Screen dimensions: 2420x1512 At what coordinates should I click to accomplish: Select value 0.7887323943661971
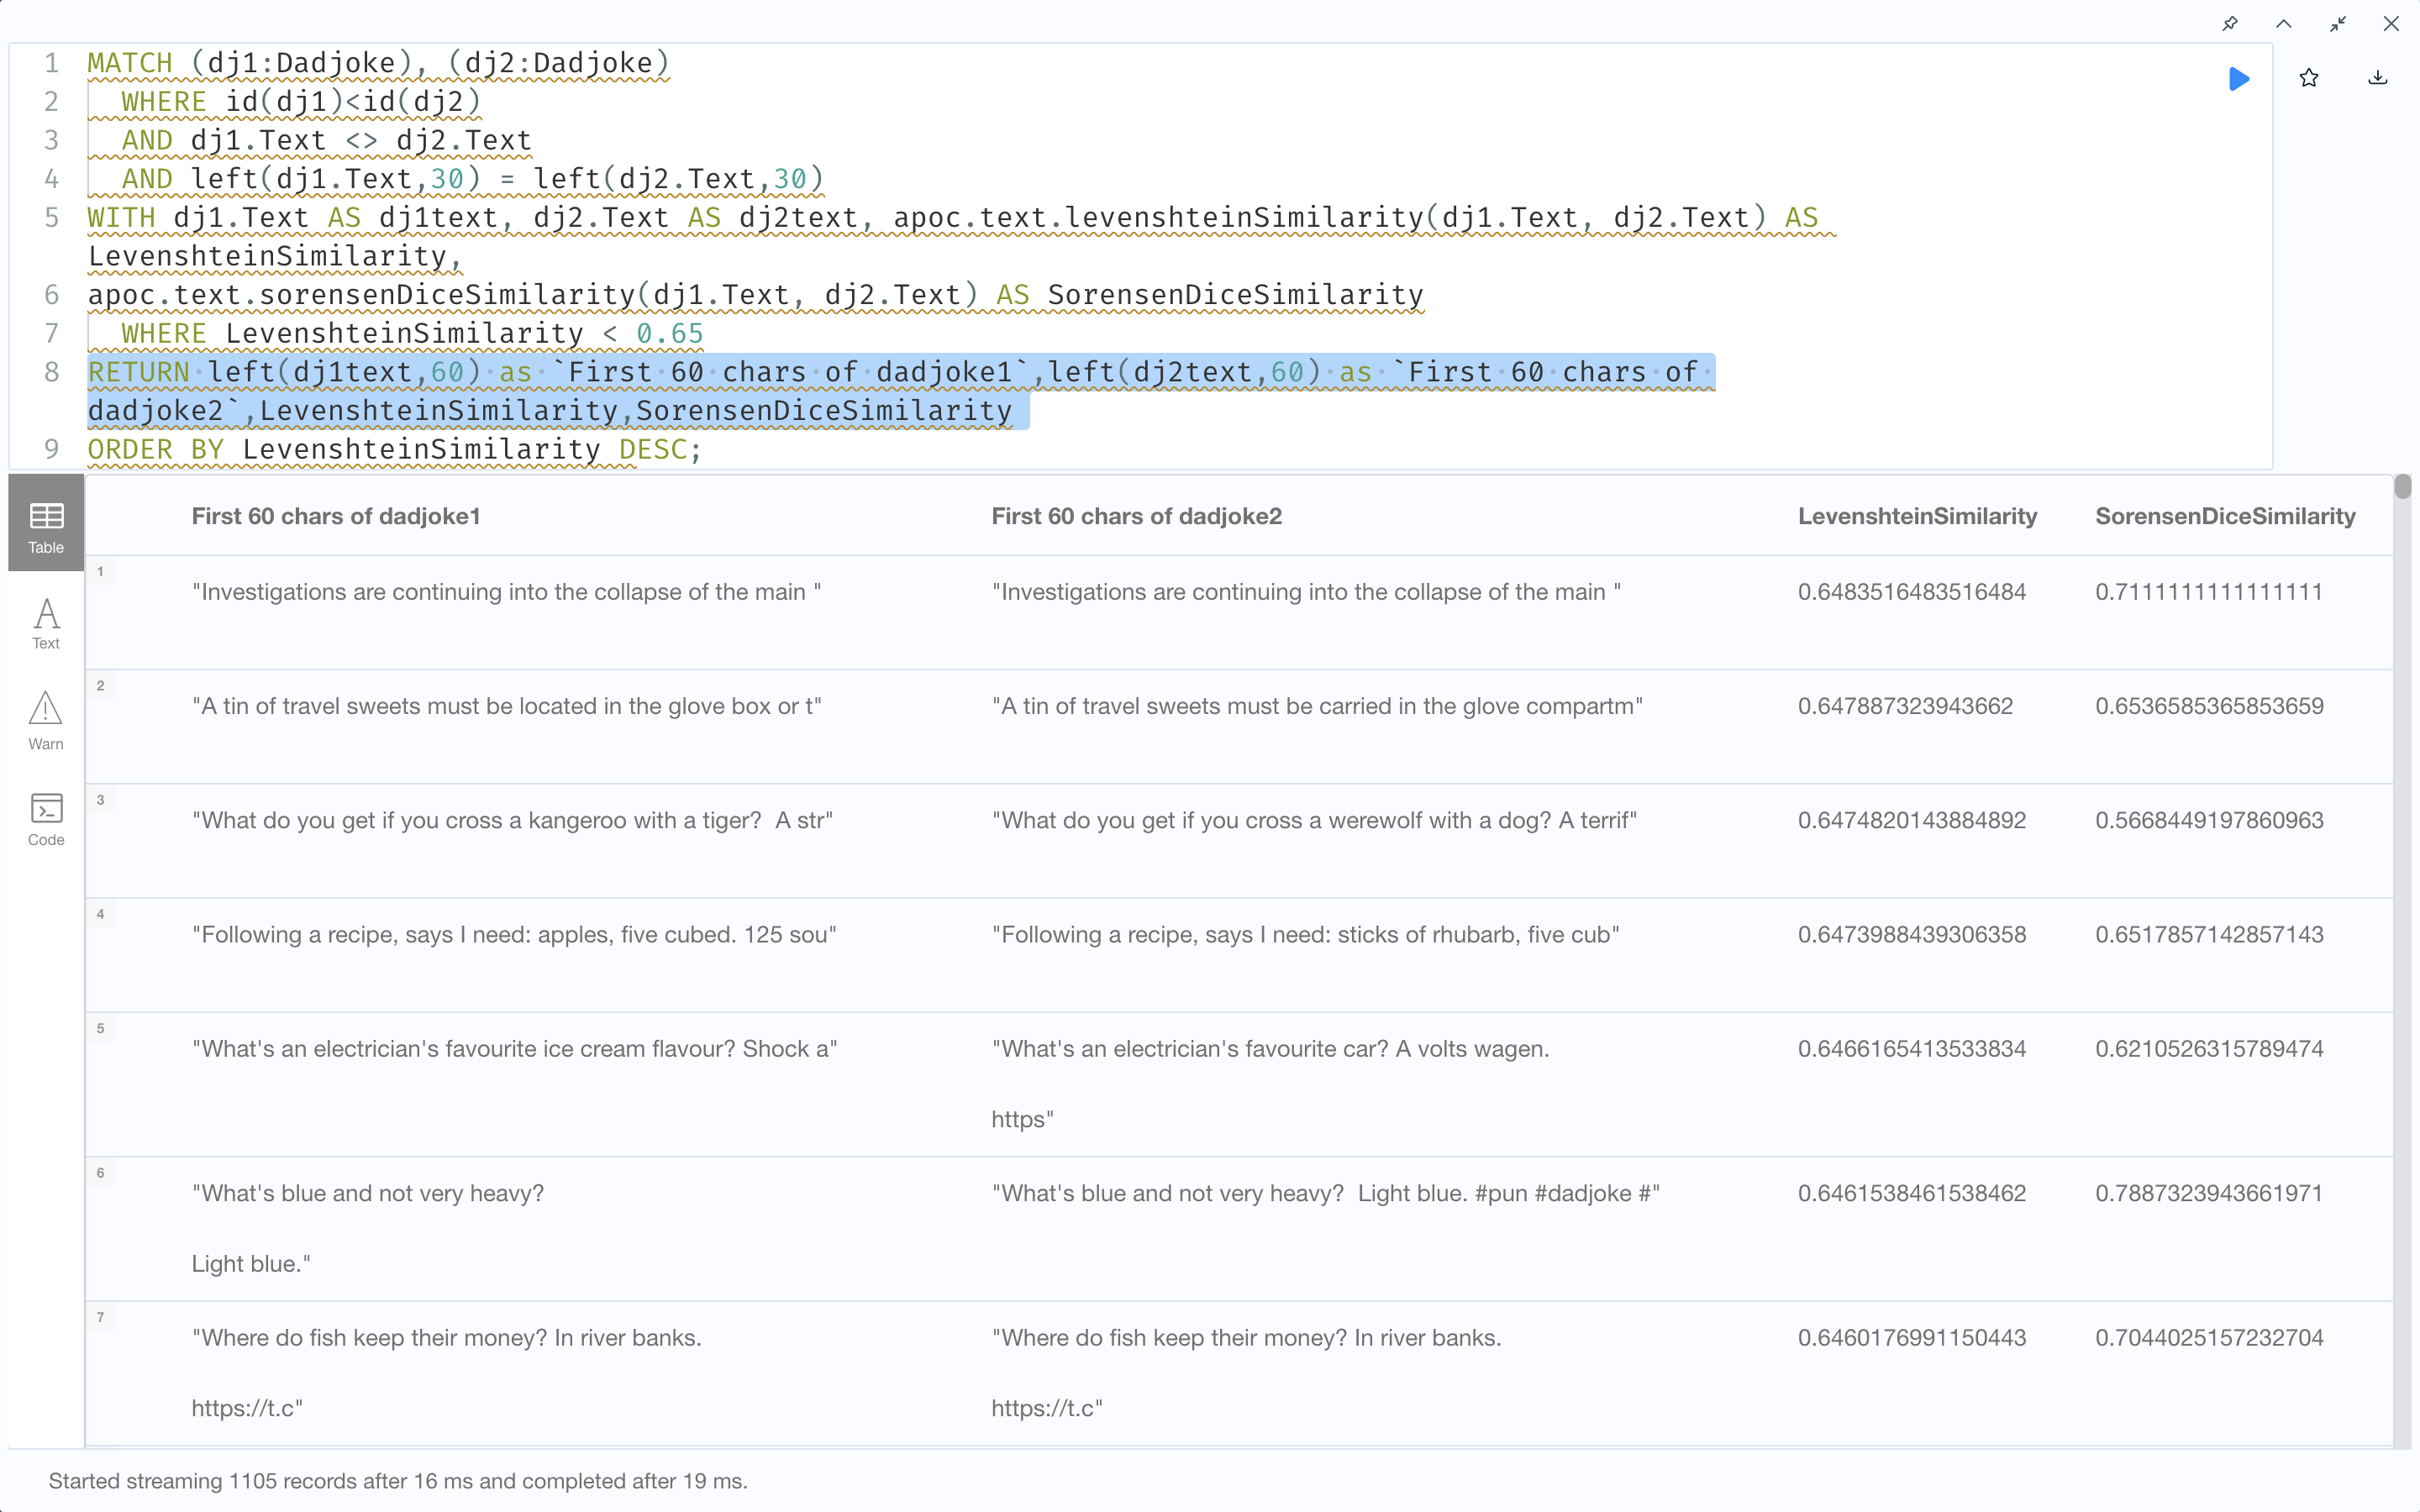(x=2209, y=1193)
